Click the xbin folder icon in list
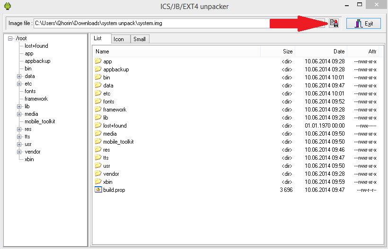The height and width of the screenshot is (249, 388). [x=98, y=181]
